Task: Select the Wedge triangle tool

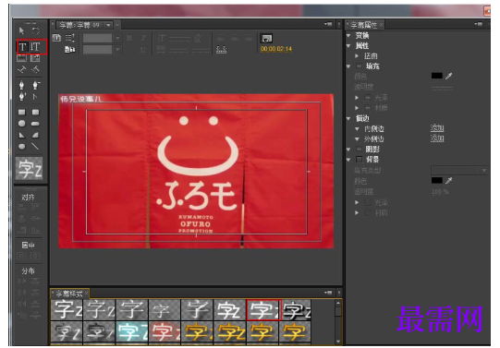Action: point(21,136)
